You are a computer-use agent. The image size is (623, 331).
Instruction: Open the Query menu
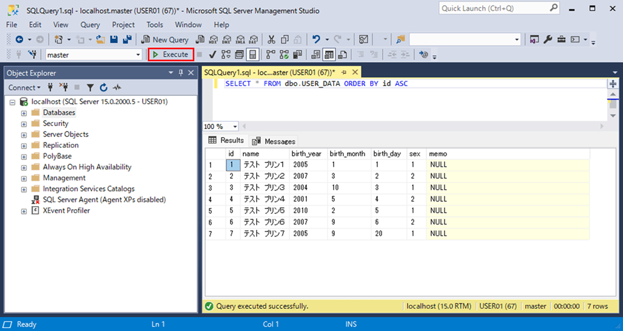(x=90, y=25)
